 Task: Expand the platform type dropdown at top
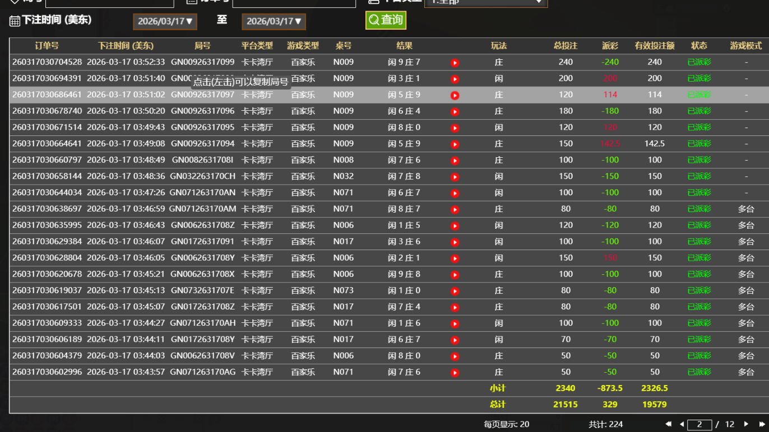tap(485, 2)
